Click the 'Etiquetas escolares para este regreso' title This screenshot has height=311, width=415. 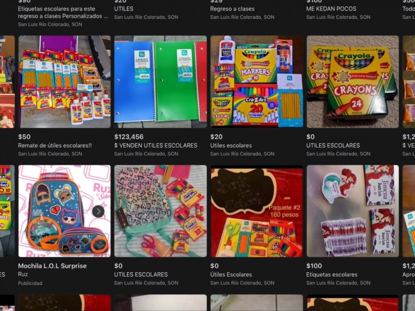click(63, 12)
